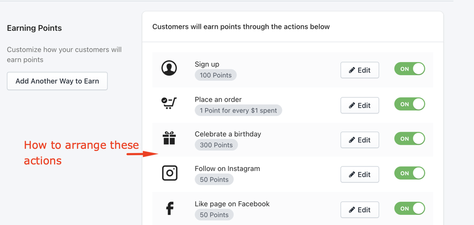The image size is (474, 225).
Task: Click Add Another Way to Earn
Action: (x=57, y=81)
